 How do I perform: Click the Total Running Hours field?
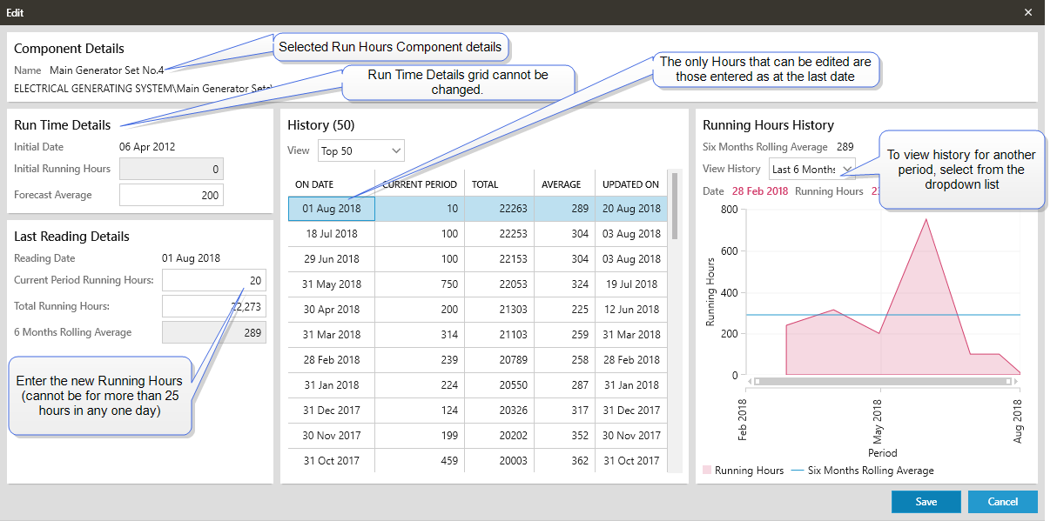click(213, 306)
